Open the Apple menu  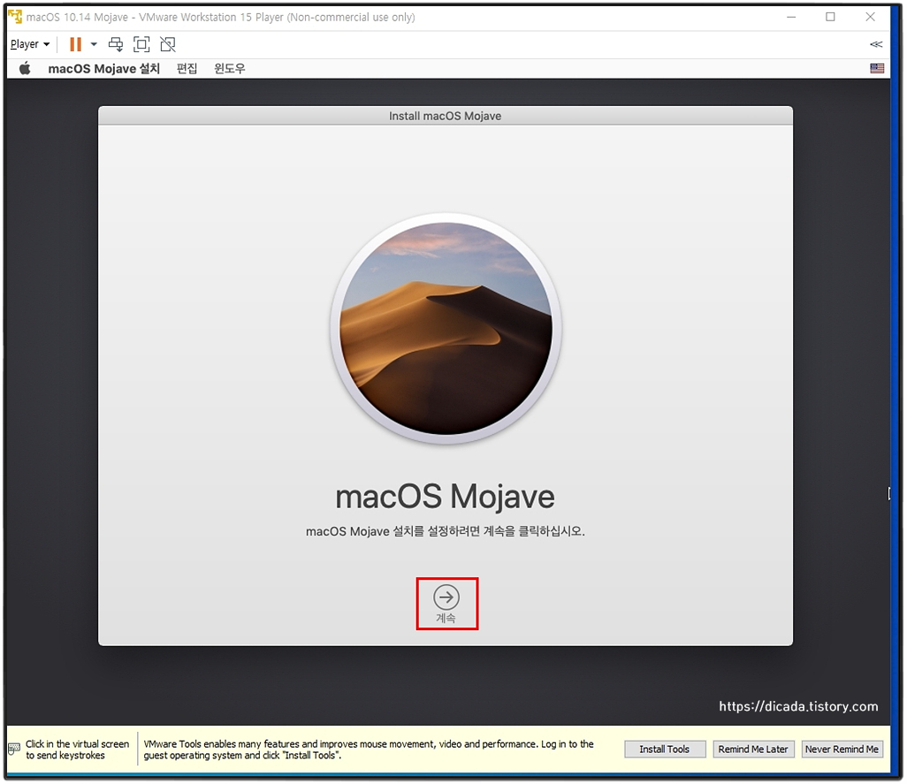point(24,69)
